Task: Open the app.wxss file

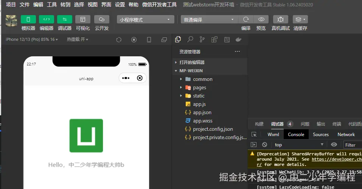Action: pos(210,121)
